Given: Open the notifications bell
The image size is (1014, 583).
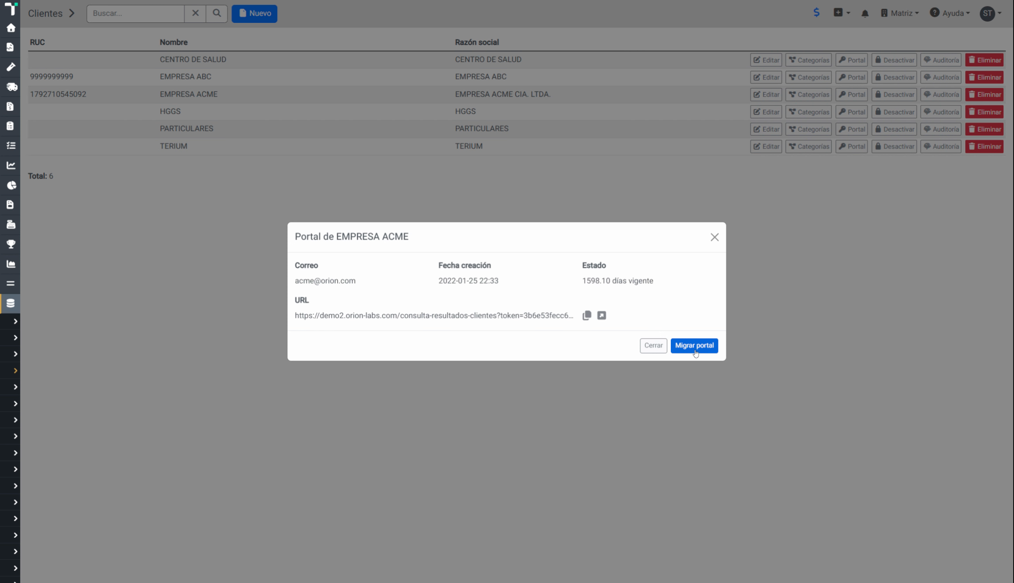Looking at the screenshot, I should pos(865,13).
